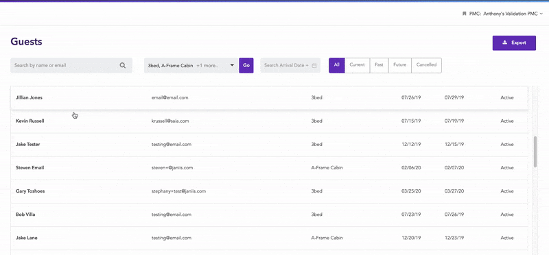Image resolution: width=549 pixels, height=255 pixels.
Task: Click email stephany+test@janiis.com
Action: (178, 191)
